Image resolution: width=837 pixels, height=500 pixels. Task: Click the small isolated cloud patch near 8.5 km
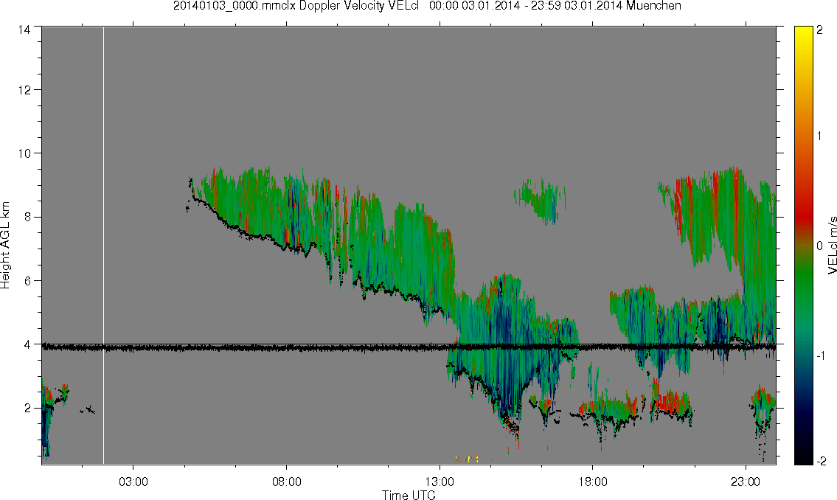point(541,201)
